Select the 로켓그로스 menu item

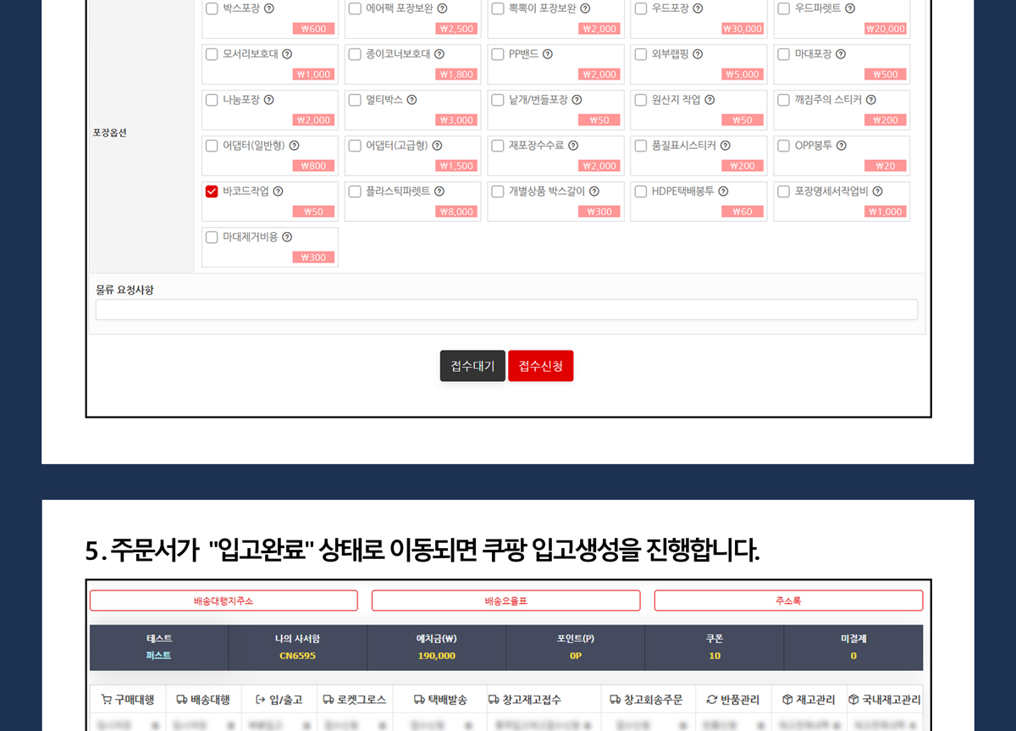(x=355, y=700)
